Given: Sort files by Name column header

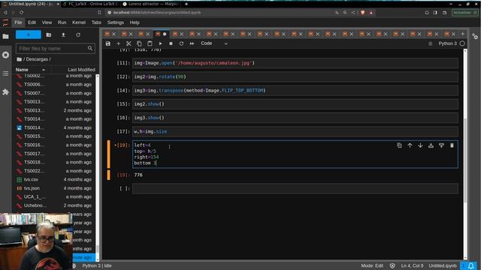Looking at the screenshot, I should click(x=30, y=70).
